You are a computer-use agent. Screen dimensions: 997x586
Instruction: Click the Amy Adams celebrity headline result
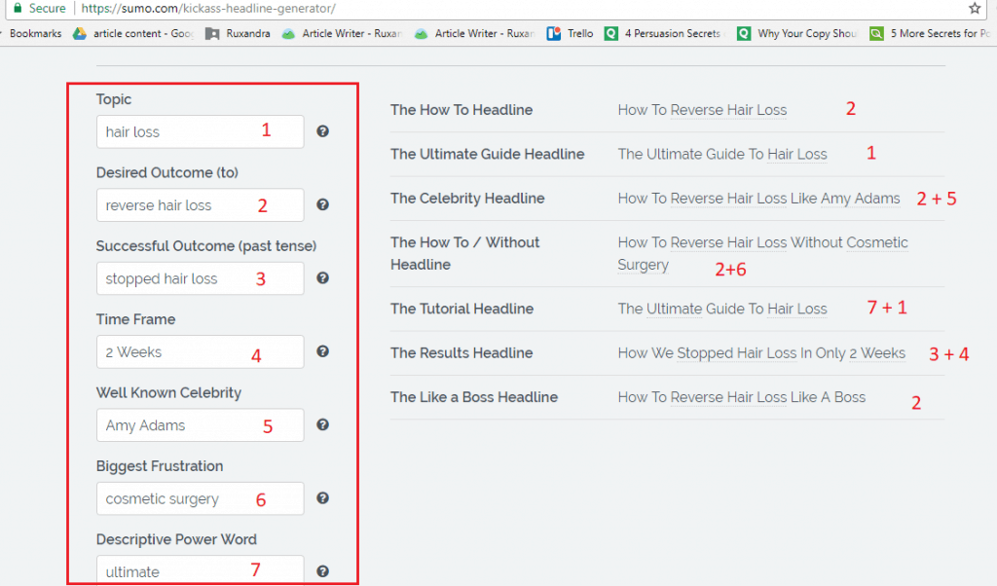coord(758,199)
